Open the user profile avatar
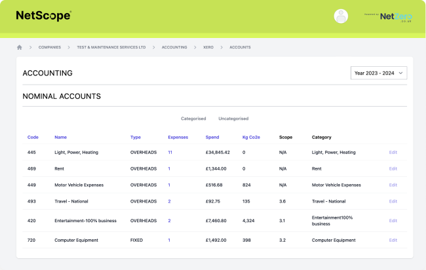Screen dimensions: 426x270 (341, 16)
